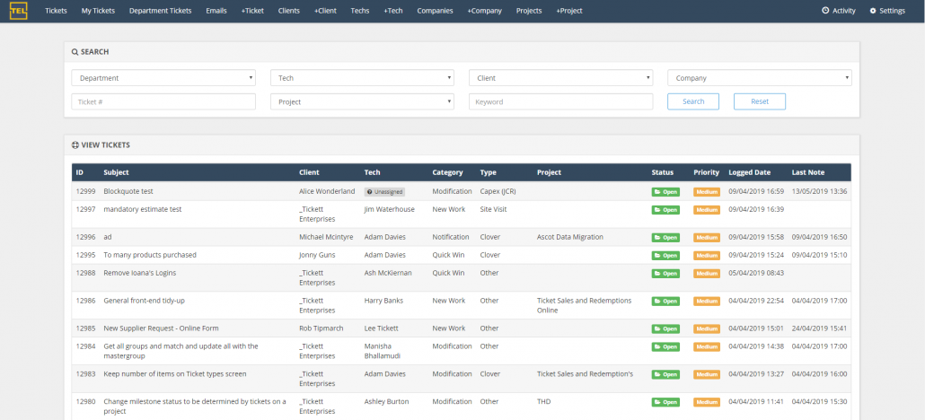Click the Activity clock icon

(x=825, y=11)
